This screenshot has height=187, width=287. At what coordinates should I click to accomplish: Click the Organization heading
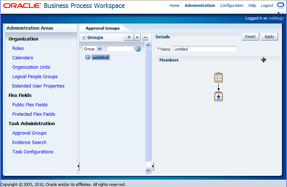point(23,39)
